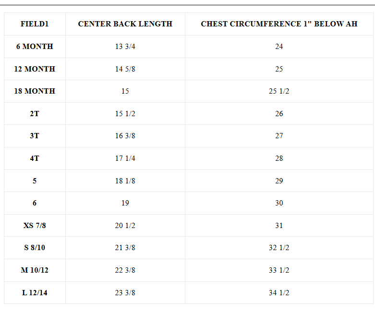Select the 6 MONTH row label

click(x=35, y=47)
